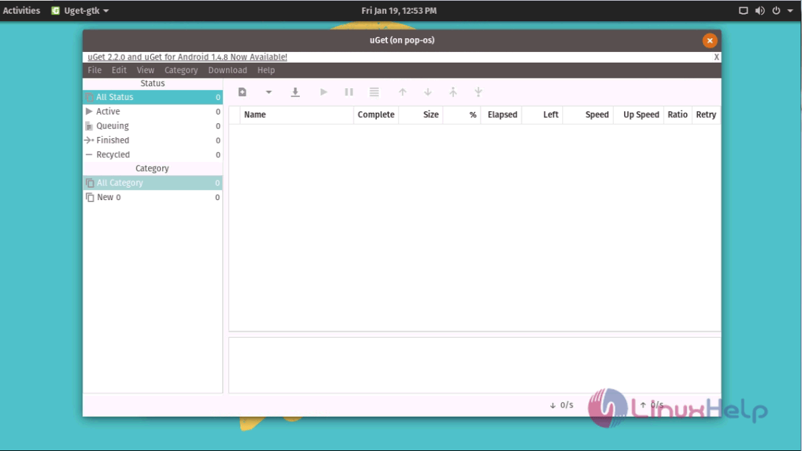Screen dimensions: 802x451
Task: Sort by Complete column header
Action: click(x=376, y=115)
